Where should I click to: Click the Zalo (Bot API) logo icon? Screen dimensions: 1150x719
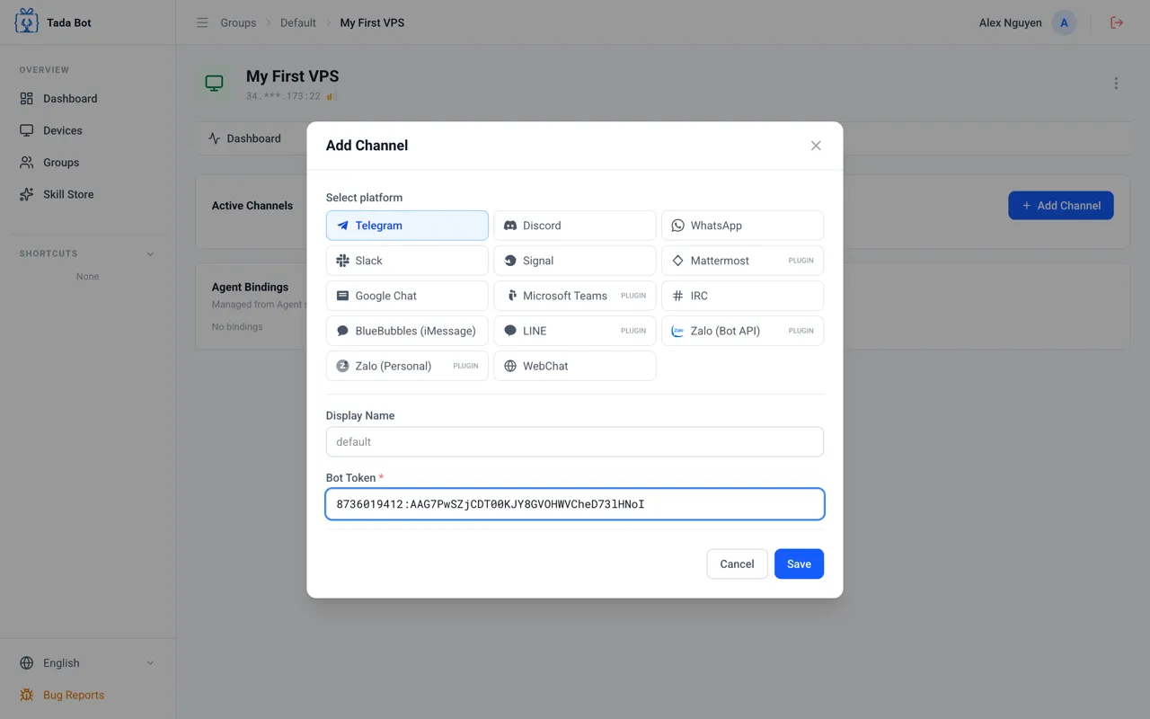677,331
